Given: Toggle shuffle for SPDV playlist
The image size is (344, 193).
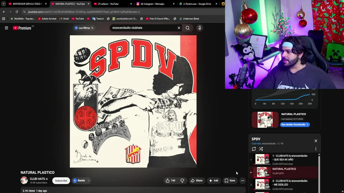Looking at the screenshot, I should (261, 149).
